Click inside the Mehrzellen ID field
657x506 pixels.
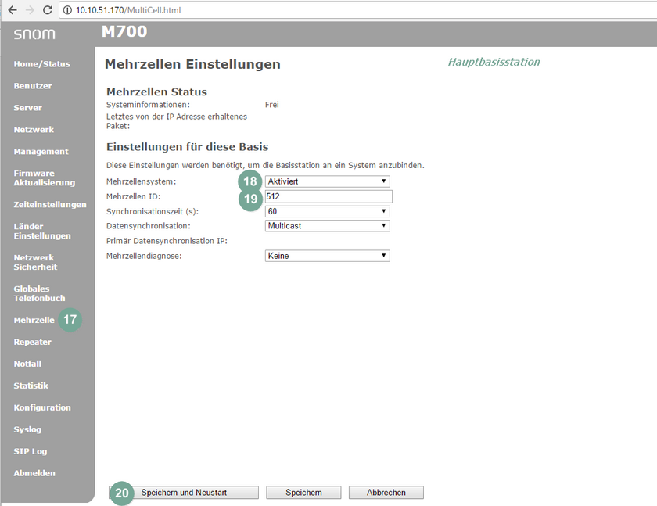[x=327, y=196]
